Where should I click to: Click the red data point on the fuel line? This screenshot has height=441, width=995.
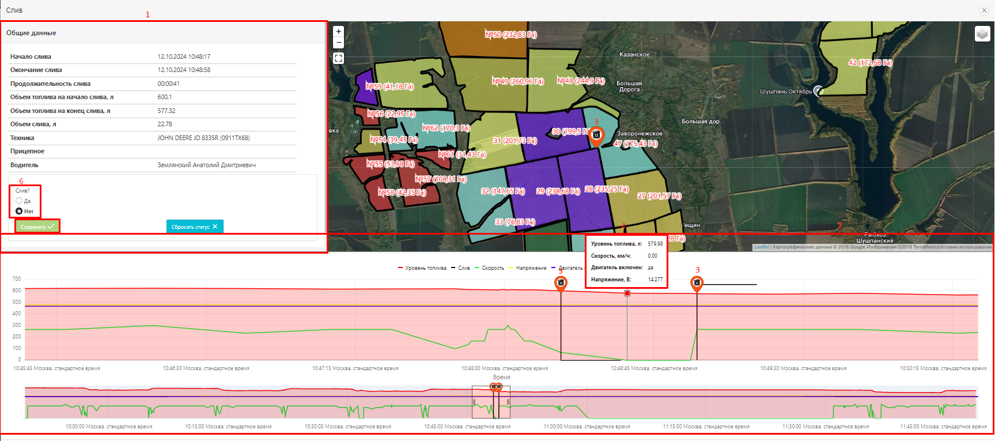click(627, 293)
